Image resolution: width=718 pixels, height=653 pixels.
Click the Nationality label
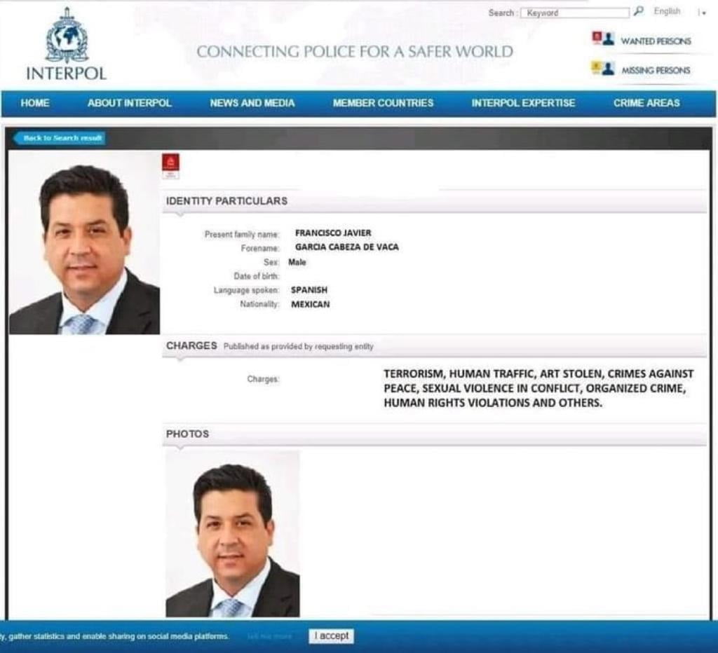259,304
